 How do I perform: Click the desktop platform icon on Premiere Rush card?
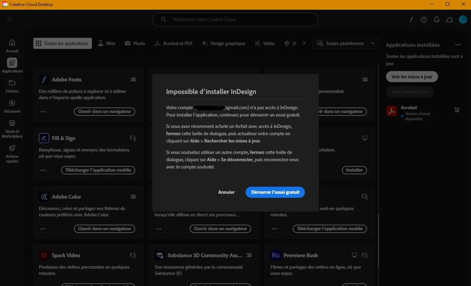[x=354, y=255]
